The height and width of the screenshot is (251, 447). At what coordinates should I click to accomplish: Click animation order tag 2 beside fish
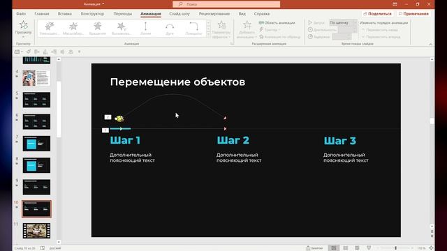[x=108, y=117]
